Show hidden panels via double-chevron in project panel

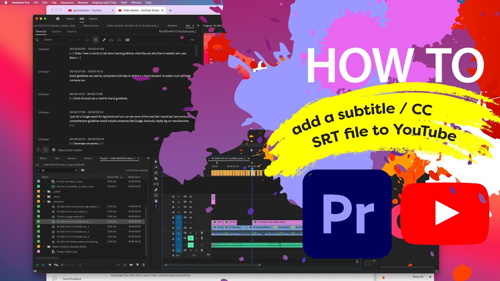coord(148,158)
